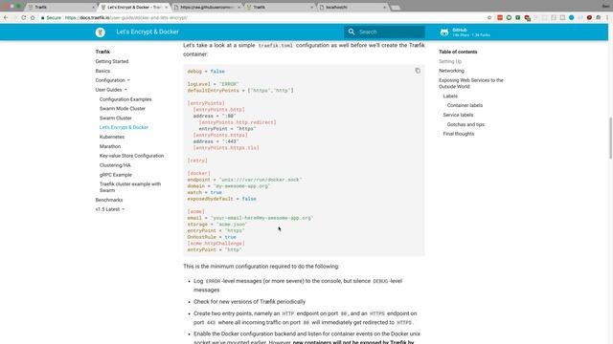The image size is (613, 344).
Task: Open the browser home page icon
Action: point(33,17)
